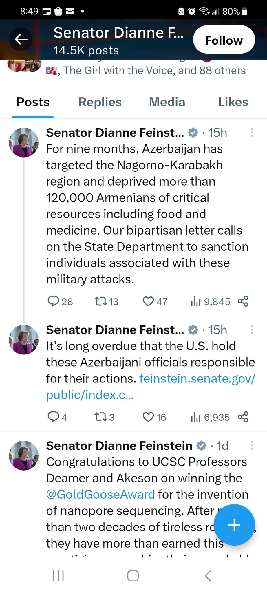This screenshot has width=267, height=593.
Task: Open more options for first post
Action: coord(252,133)
